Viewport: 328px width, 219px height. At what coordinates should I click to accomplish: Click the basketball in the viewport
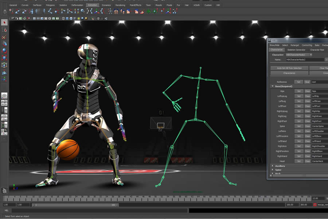(x=68, y=150)
